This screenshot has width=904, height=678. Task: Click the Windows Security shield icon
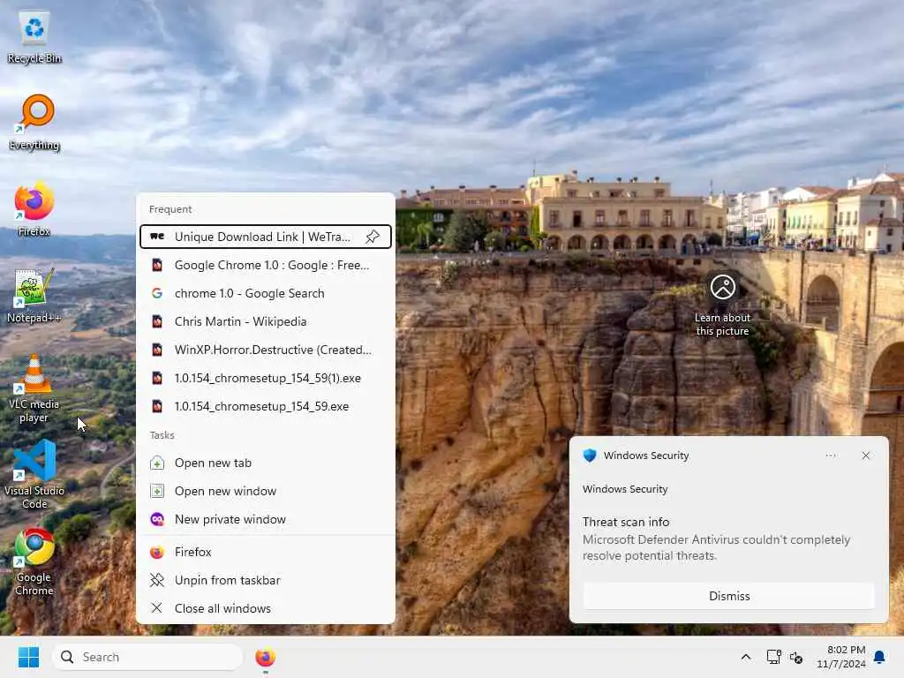(x=589, y=456)
